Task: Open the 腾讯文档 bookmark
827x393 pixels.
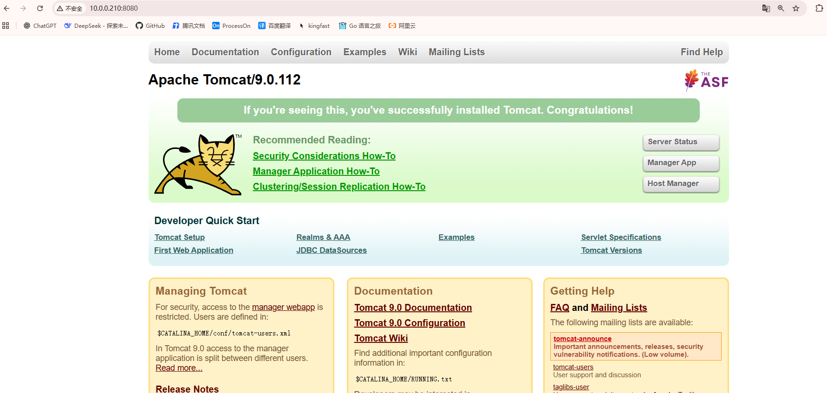Action: (x=189, y=26)
